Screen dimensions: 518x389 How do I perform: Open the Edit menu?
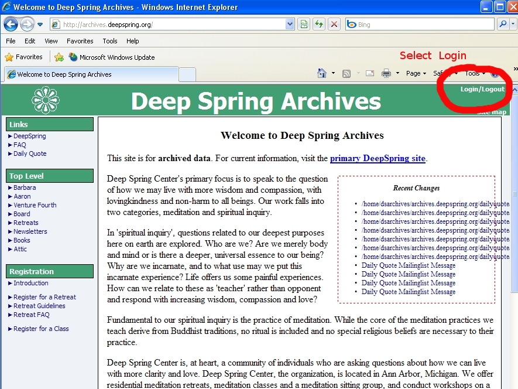pyautogui.click(x=30, y=41)
